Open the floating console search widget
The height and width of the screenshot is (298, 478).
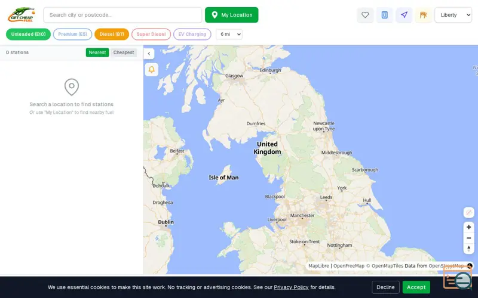(x=458, y=278)
